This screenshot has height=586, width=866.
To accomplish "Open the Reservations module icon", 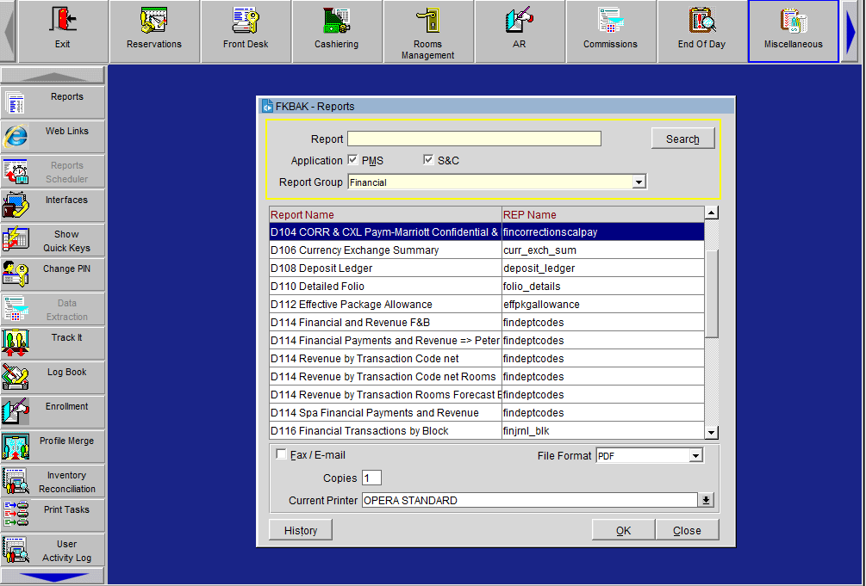I will (x=154, y=21).
